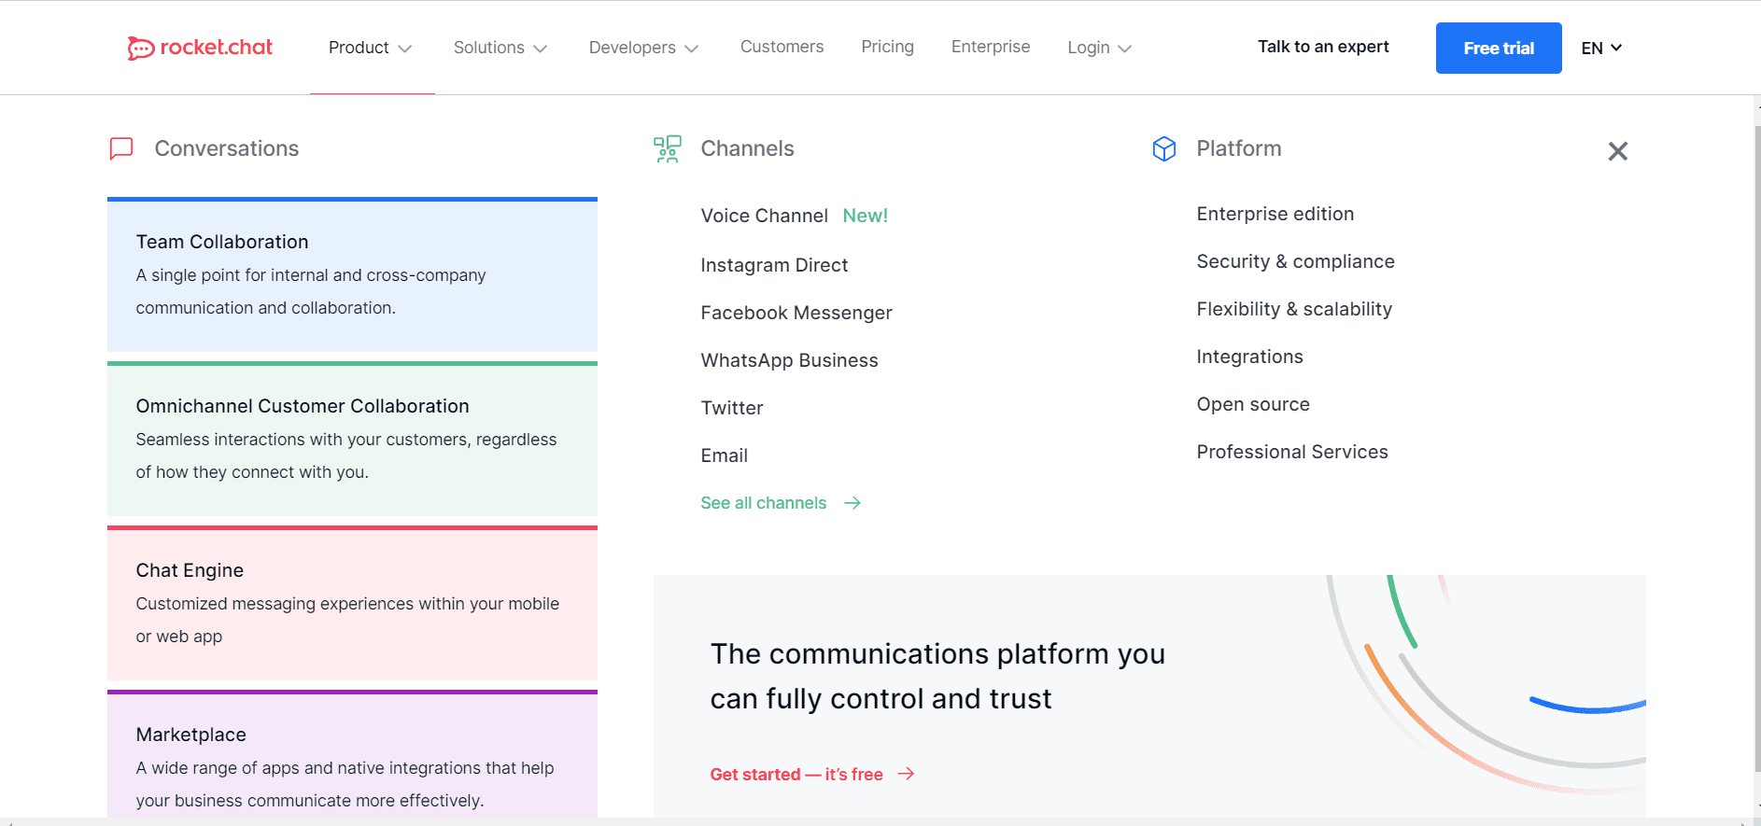Select Email channel
Screen dimensions: 1761x826
click(x=724, y=455)
